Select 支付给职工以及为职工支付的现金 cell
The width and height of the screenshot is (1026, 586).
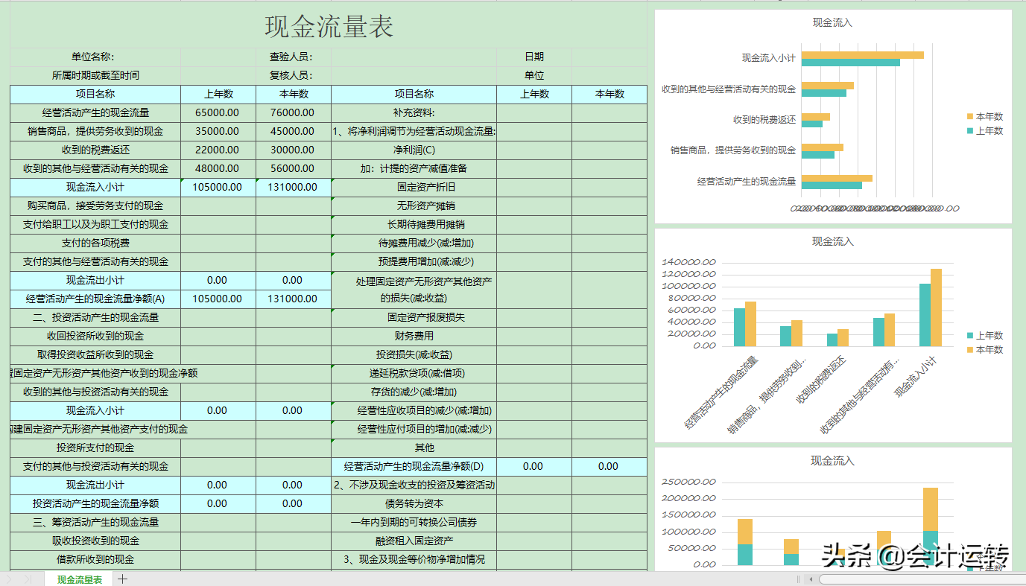pyautogui.click(x=95, y=224)
